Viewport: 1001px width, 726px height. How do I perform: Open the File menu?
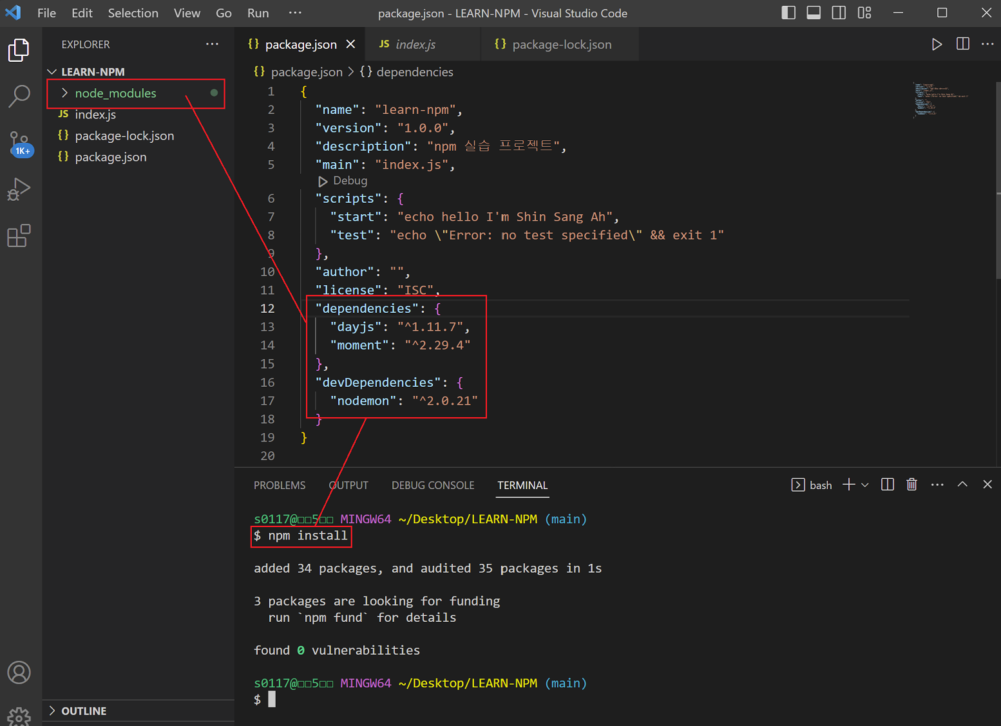tap(46, 13)
